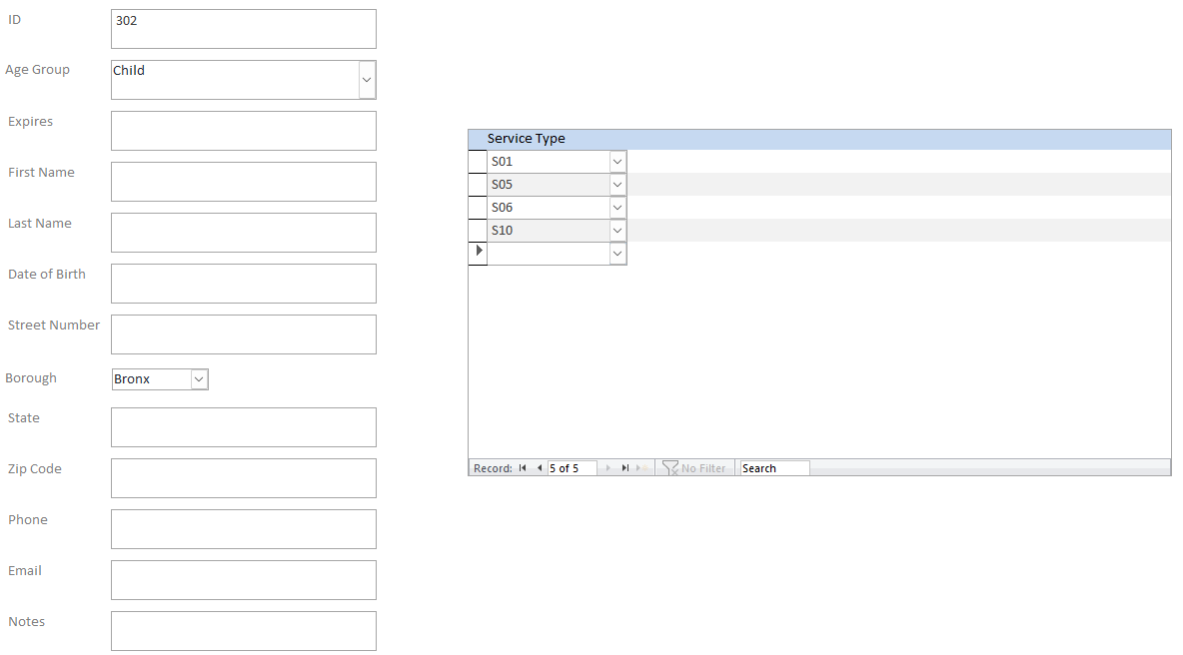This screenshot has height=655, width=1183.
Task: Expand the S01 service type dropdown
Action: [x=617, y=162]
